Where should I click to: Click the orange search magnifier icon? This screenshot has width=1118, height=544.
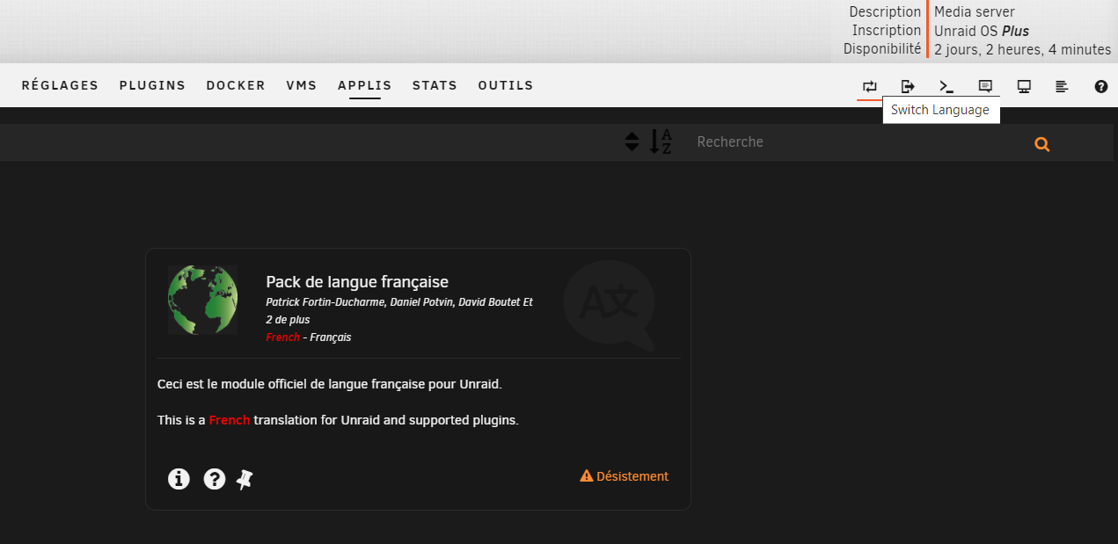click(x=1042, y=145)
